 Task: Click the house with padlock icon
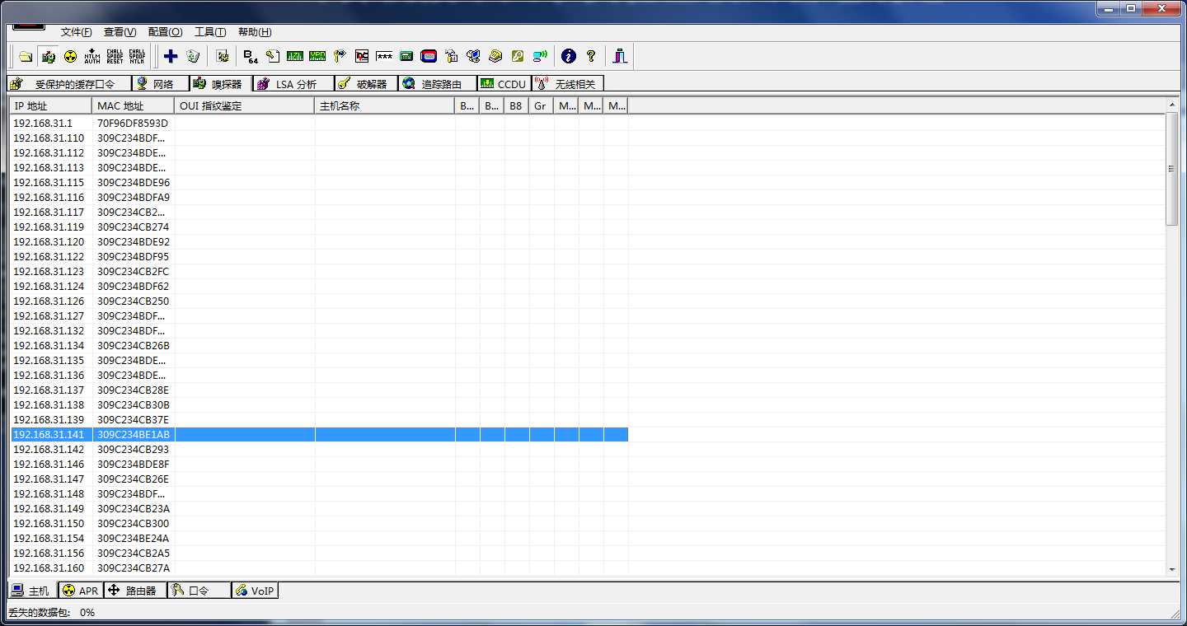[451, 56]
